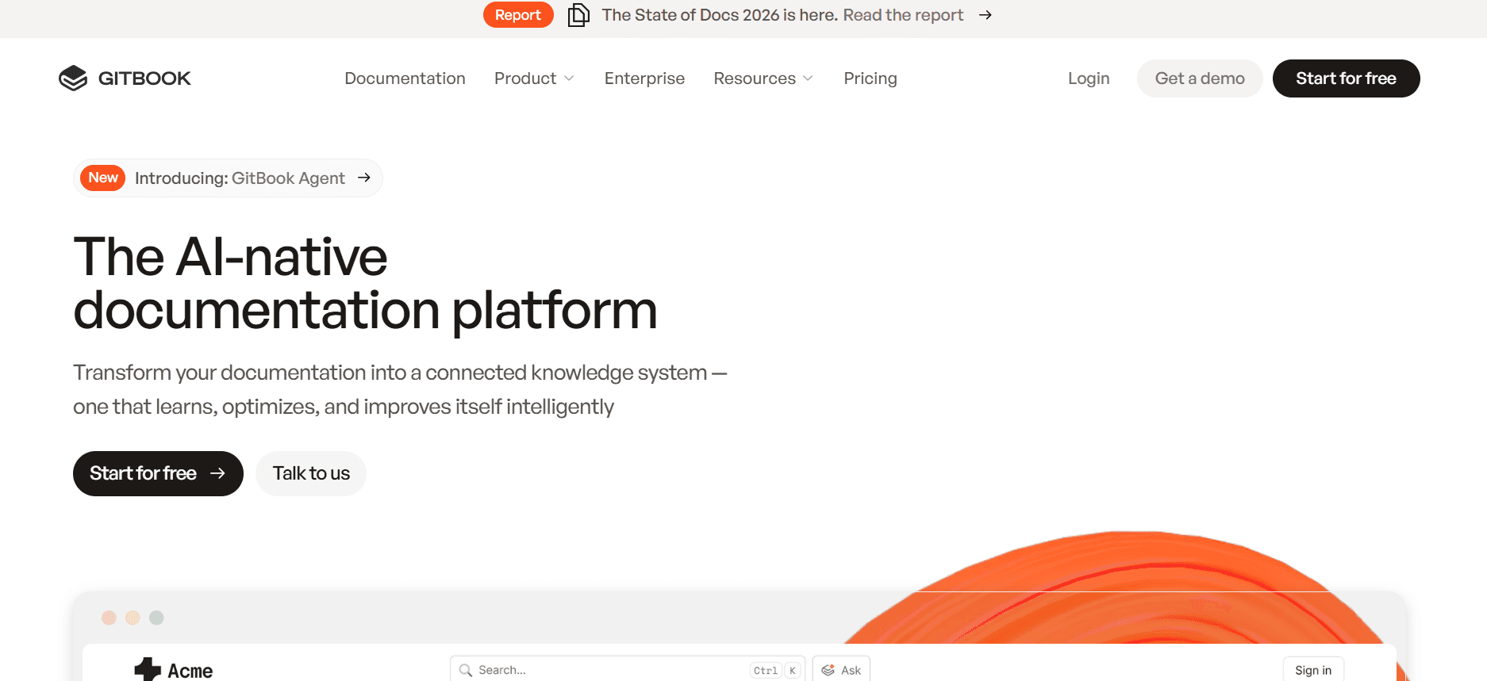Screen dimensions: 1487x681
Task: Click the Login link
Action: (x=1089, y=78)
